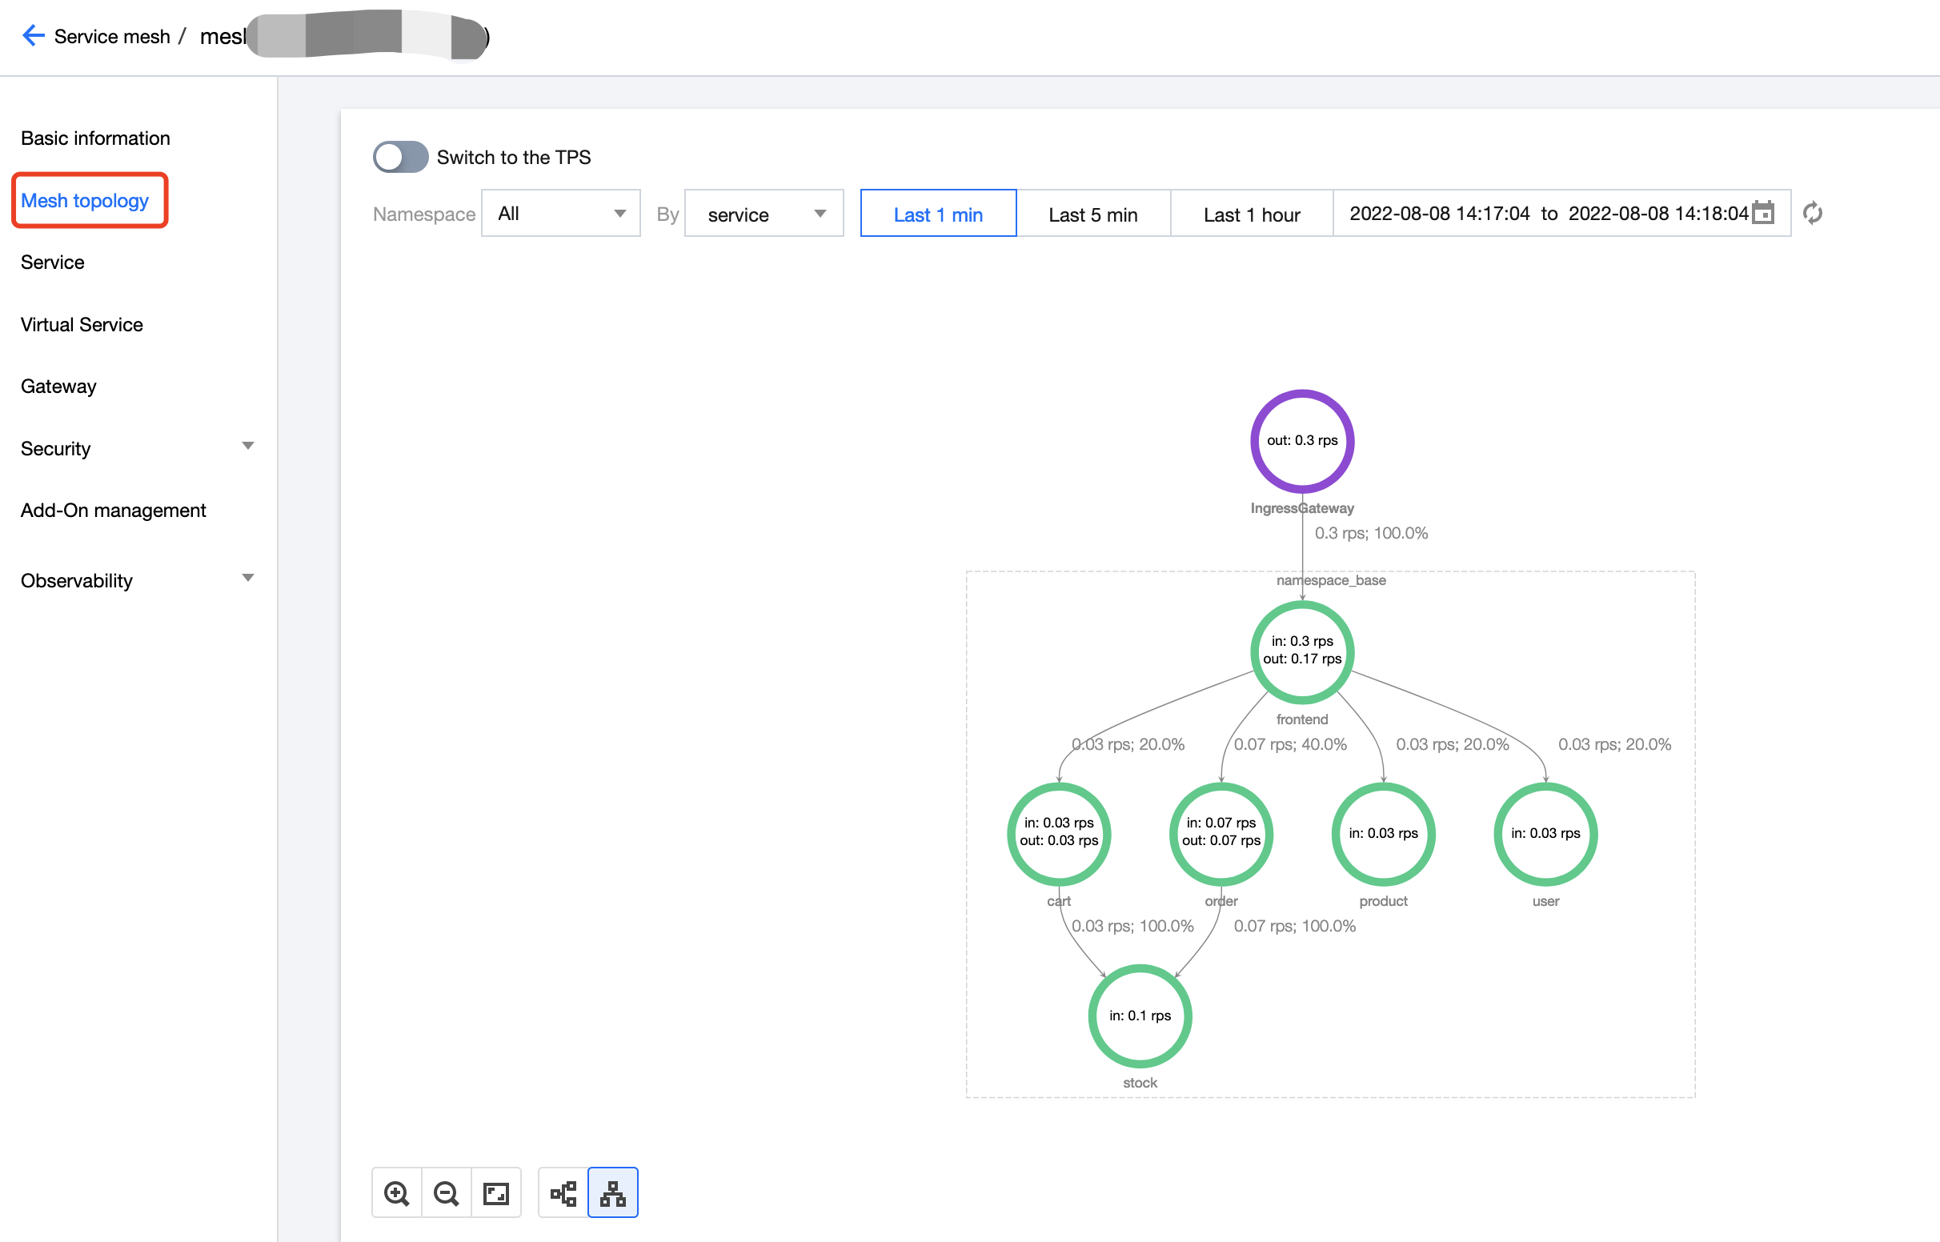Image resolution: width=1940 pixels, height=1242 pixels.
Task: Click the zoom in magnifier icon
Action: pos(396,1192)
